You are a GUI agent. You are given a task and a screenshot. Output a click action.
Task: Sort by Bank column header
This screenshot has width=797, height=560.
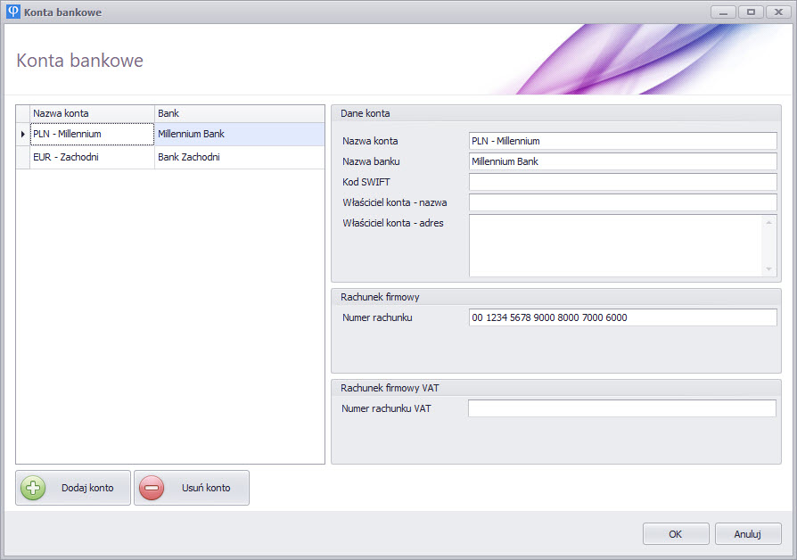[x=239, y=113]
